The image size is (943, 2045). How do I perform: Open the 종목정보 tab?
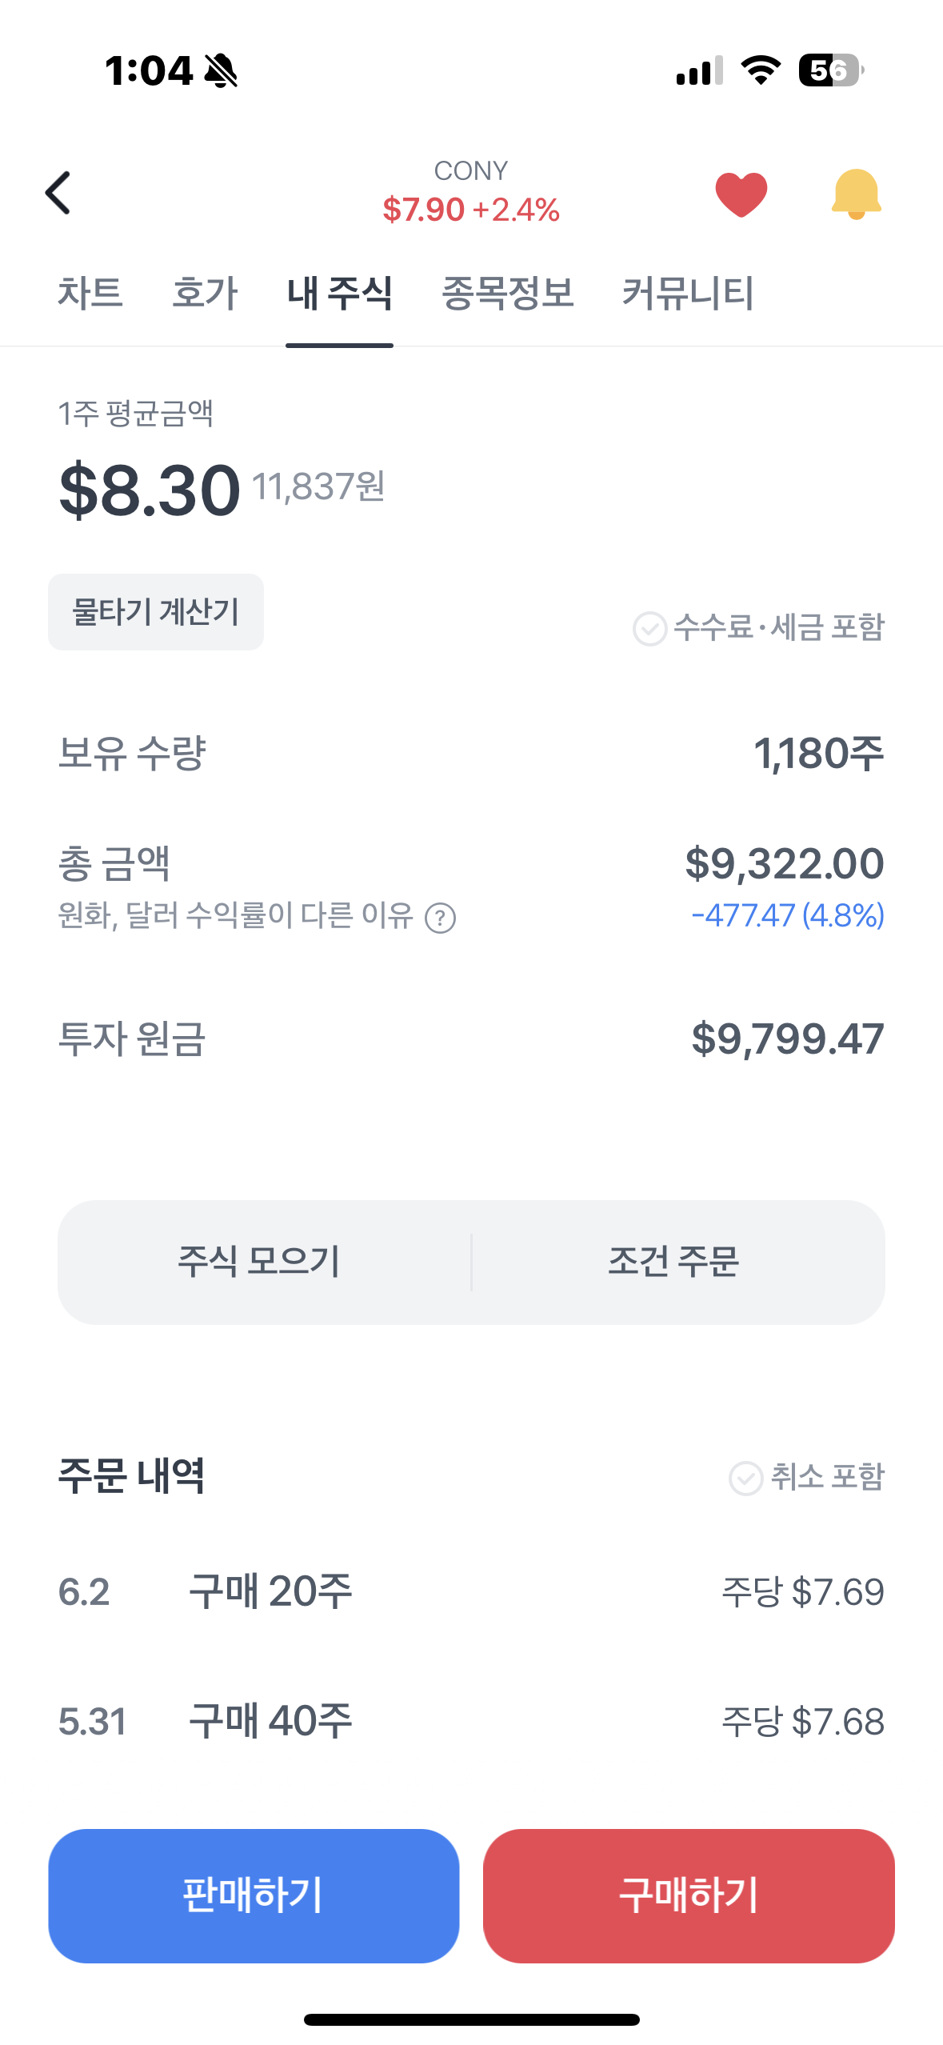pos(508,293)
